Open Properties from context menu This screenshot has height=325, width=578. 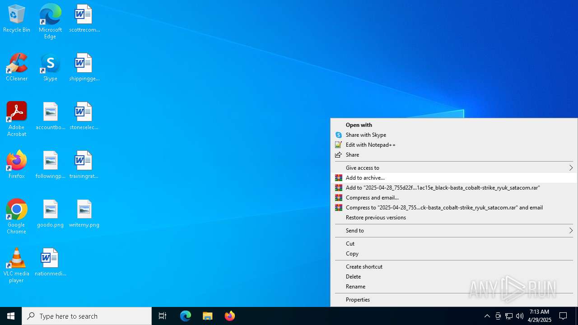tap(454, 300)
